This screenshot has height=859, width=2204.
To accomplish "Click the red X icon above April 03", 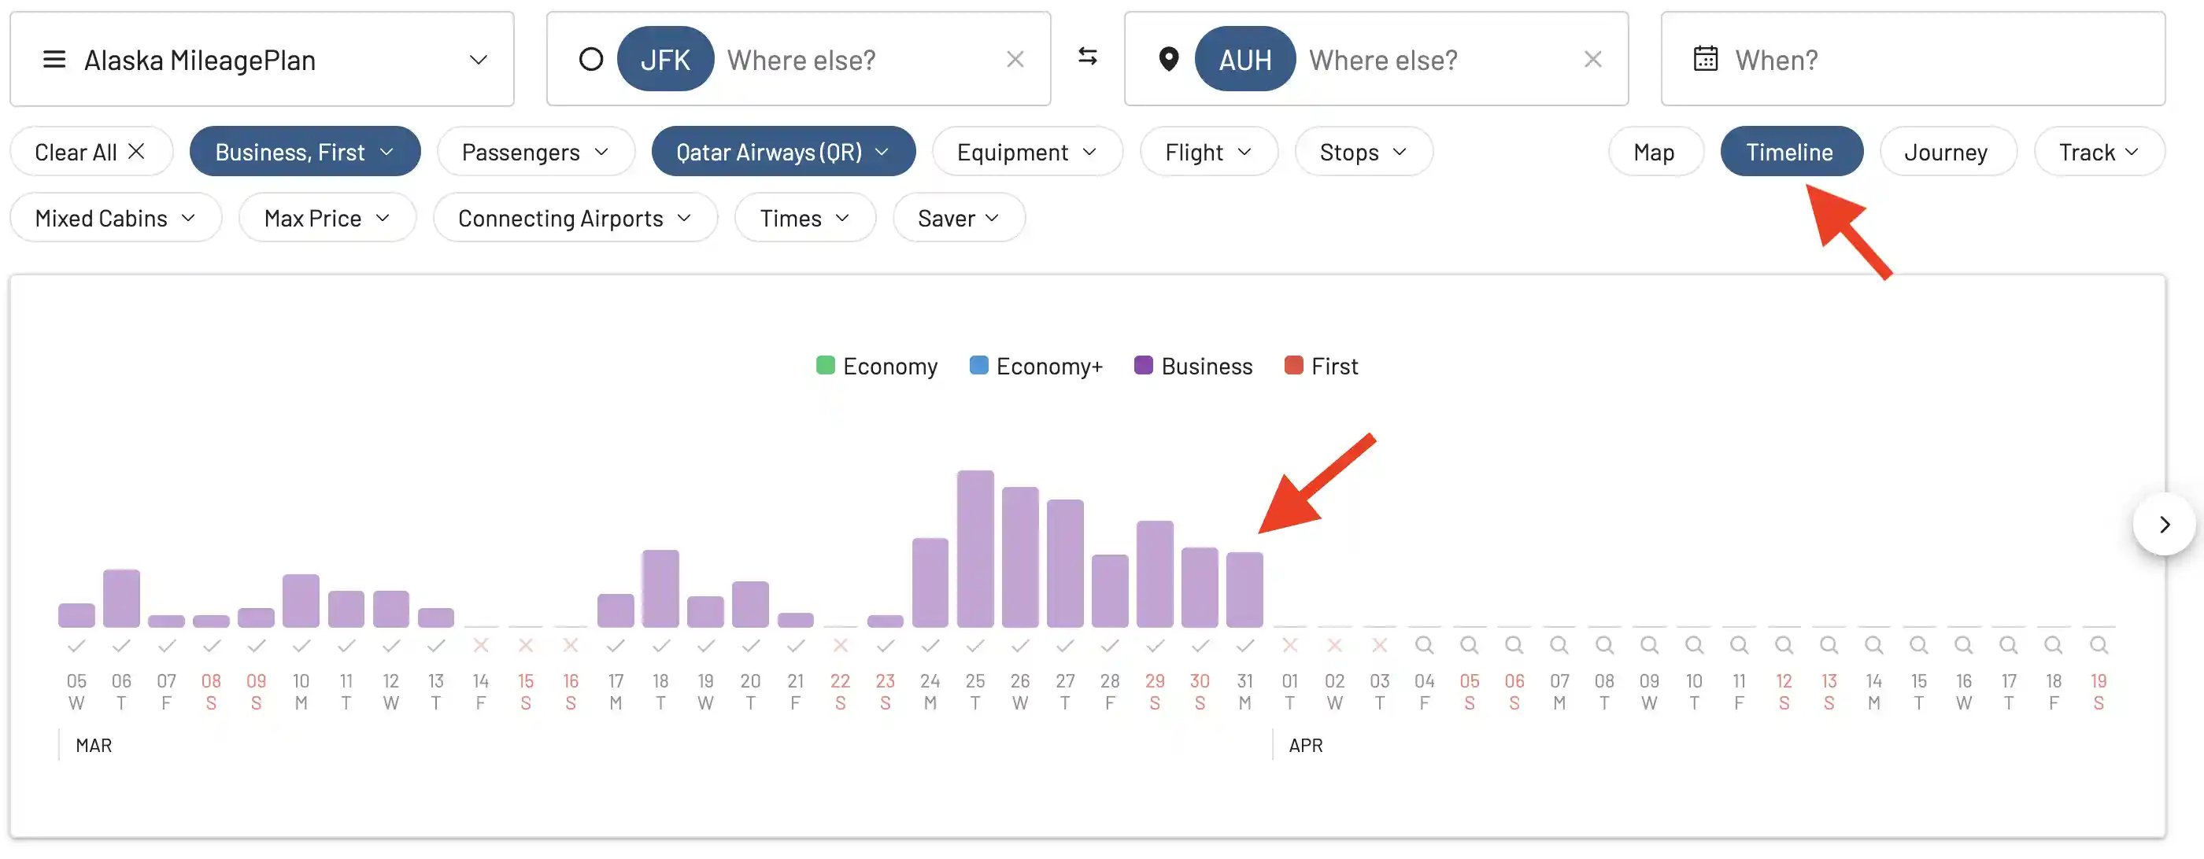I will coord(1379,645).
